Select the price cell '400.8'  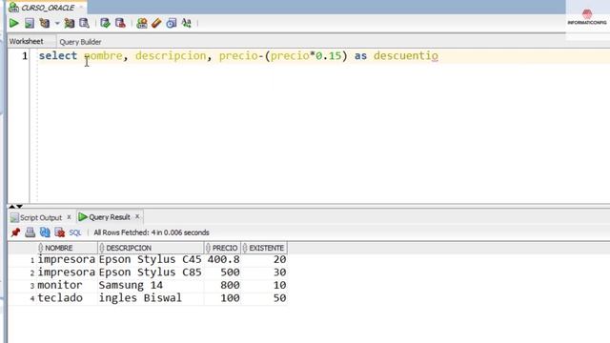[x=223, y=260]
